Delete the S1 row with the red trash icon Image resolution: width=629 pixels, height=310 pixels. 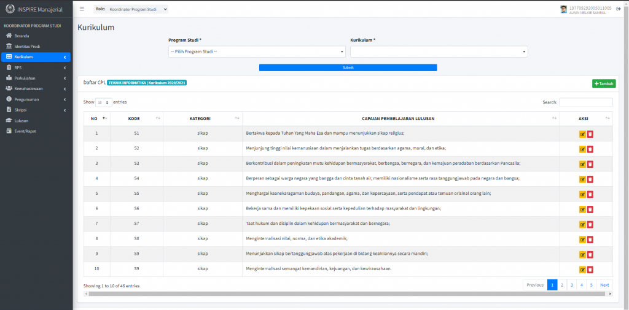[x=590, y=134]
